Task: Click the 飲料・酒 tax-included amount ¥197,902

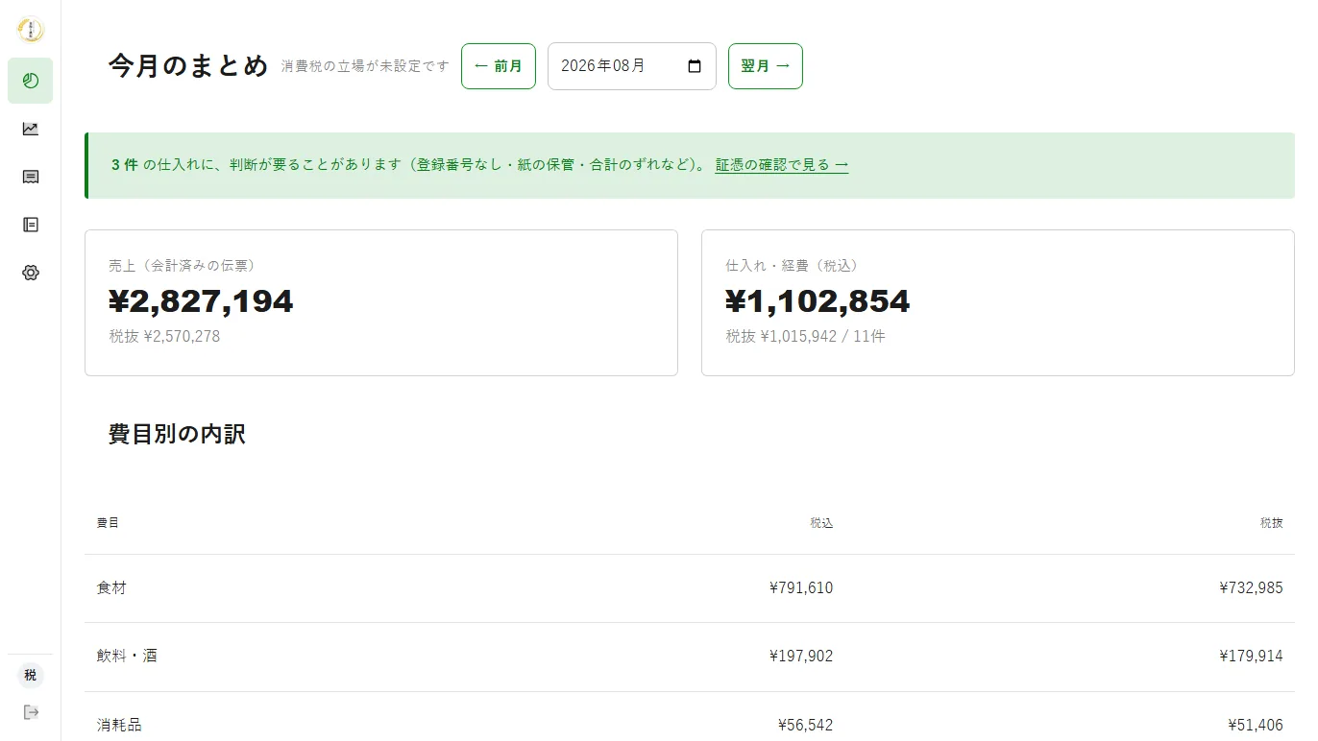Action: coord(801,657)
